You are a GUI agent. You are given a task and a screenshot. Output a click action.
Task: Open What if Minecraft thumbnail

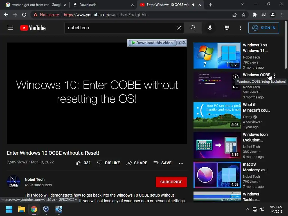click(x=217, y=115)
